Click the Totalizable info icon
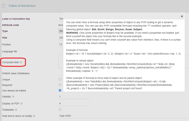Image resolution: width=189 pixels, height=121 pixels. 16,110
